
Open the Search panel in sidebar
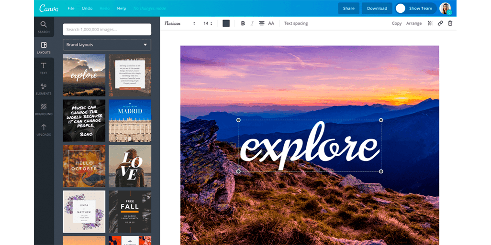click(44, 27)
